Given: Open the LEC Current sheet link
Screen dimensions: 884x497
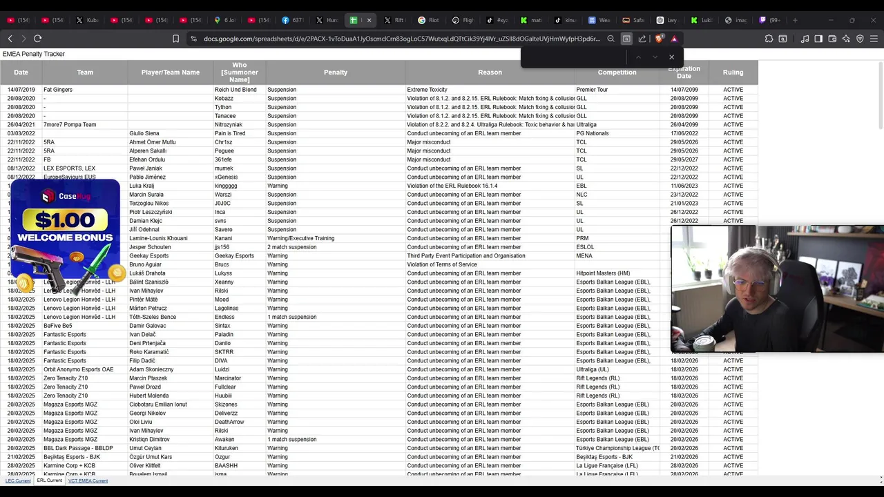Looking at the screenshot, I should click(x=18, y=480).
